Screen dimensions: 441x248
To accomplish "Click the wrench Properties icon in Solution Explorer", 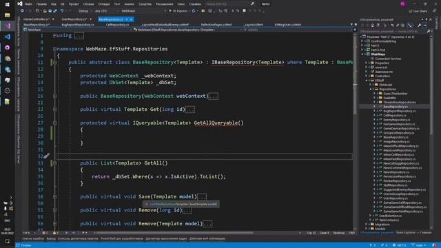I will 420,25.
